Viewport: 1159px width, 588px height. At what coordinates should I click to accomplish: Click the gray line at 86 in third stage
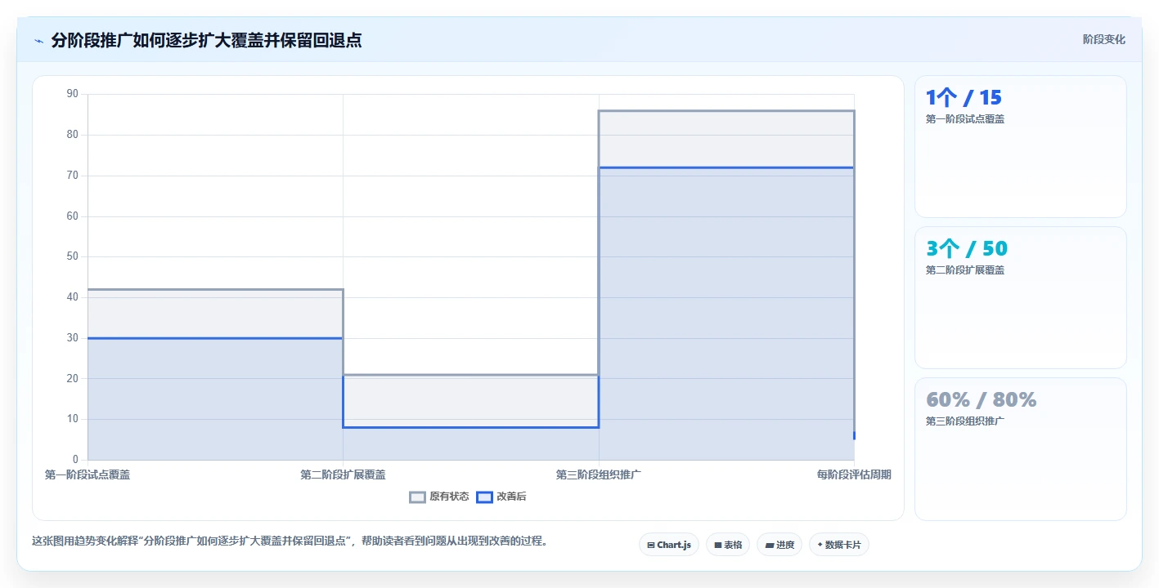click(726, 111)
